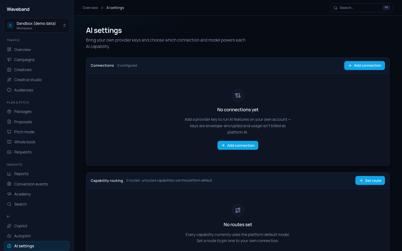Click the Autopilot robot icon
This screenshot has width=402, height=251.
(x=9, y=236)
